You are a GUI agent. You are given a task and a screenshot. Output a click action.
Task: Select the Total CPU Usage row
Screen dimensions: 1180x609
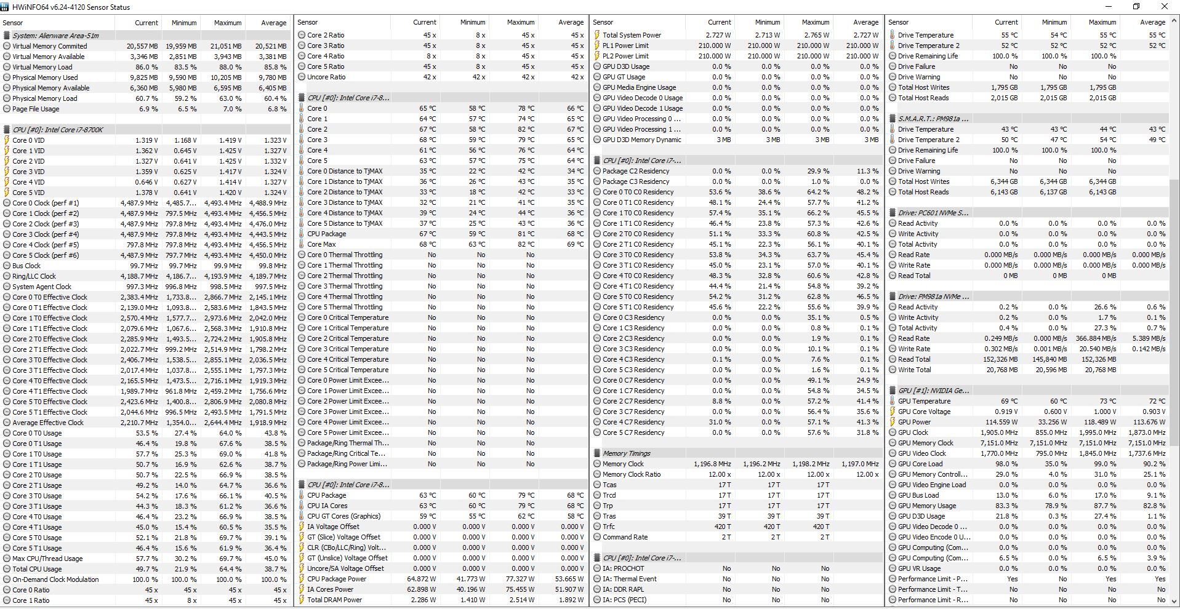(x=146, y=569)
